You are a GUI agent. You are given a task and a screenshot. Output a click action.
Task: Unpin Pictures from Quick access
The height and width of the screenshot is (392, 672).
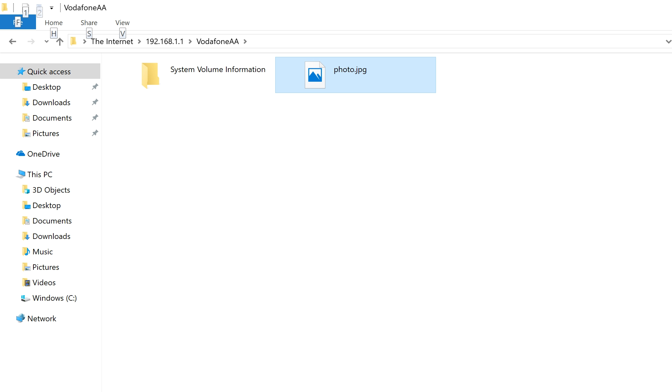95,132
